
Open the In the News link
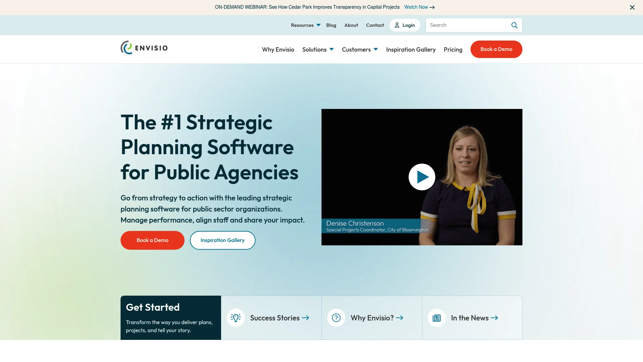point(475,318)
